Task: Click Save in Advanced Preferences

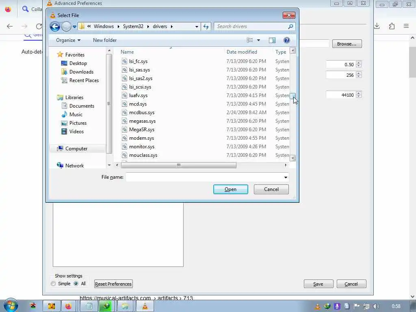Action: [x=318, y=284]
